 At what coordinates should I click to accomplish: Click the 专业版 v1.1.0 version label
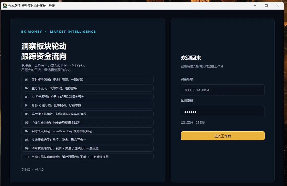click(32, 170)
